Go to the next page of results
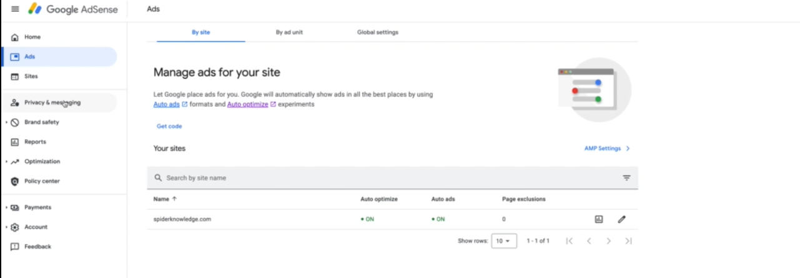Screen dimensions: 800x278 (x=608, y=241)
